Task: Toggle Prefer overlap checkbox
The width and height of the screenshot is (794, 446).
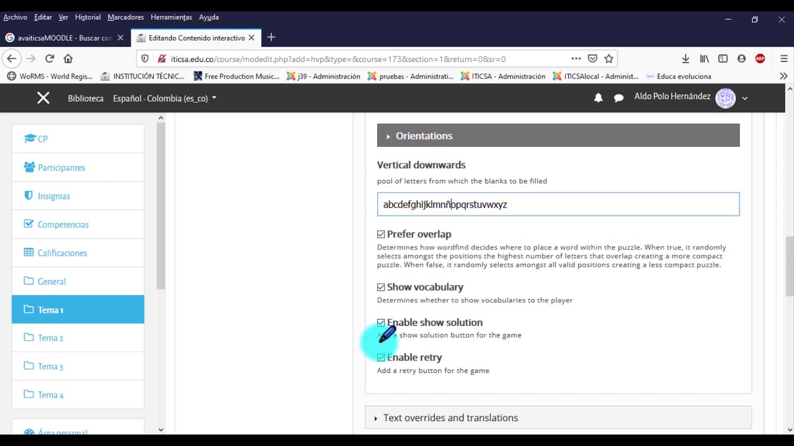Action: [381, 234]
